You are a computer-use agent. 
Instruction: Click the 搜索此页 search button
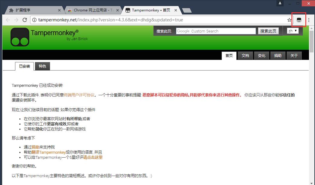268,31
